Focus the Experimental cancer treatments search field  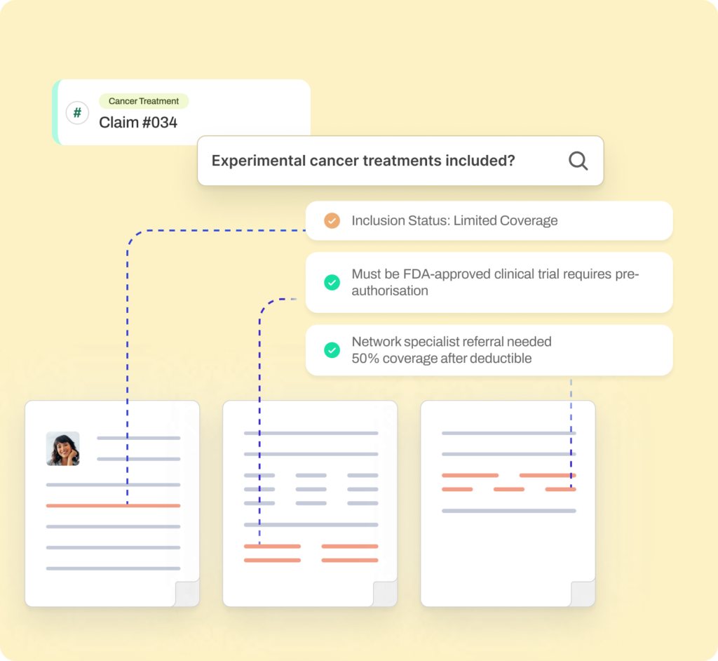click(x=400, y=161)
